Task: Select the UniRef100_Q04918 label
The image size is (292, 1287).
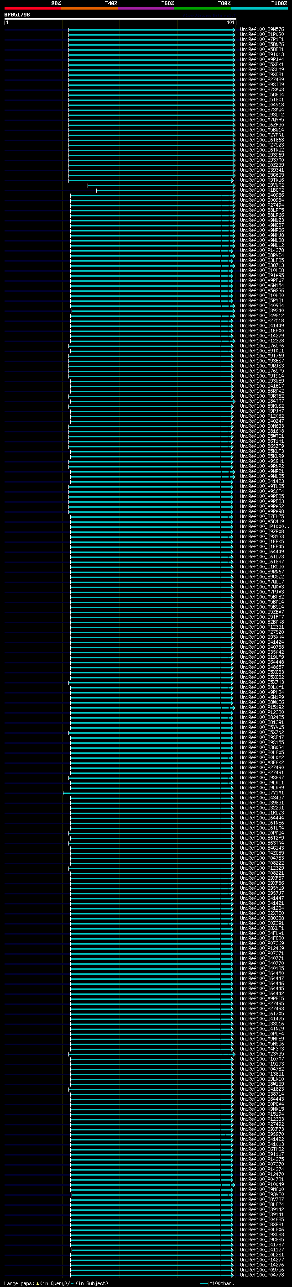Action: click(261, 105)
